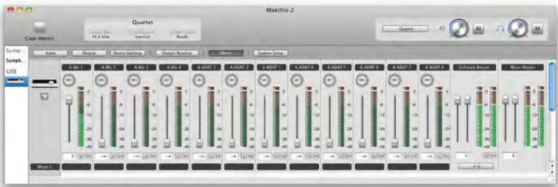Screen dimensions: 558x187
Task: Select the Mixer tab
Action: 226,53
